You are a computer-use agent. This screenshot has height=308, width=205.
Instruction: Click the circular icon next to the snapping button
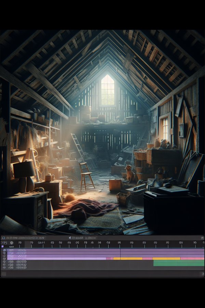12,243
